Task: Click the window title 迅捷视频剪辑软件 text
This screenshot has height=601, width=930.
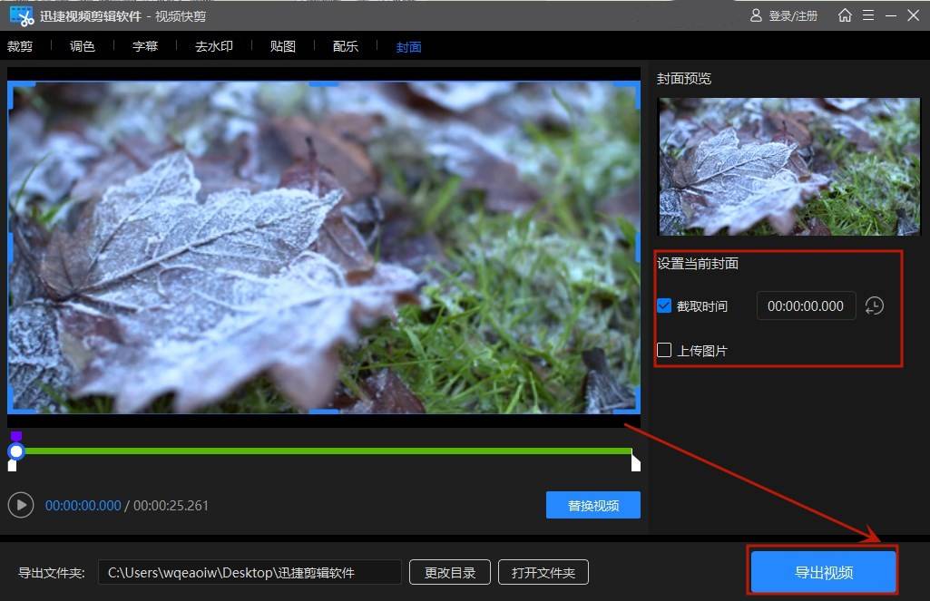Action: click(x=91, y=16)
